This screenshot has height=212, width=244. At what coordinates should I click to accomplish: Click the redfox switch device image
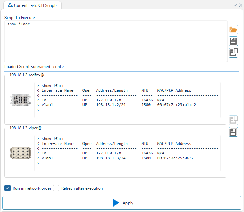(x=21, y=100)
